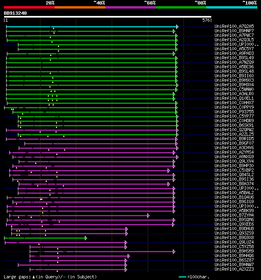Click the red 20% identity legend segment
Screen dimensions: 261x280
click(29, 7)
